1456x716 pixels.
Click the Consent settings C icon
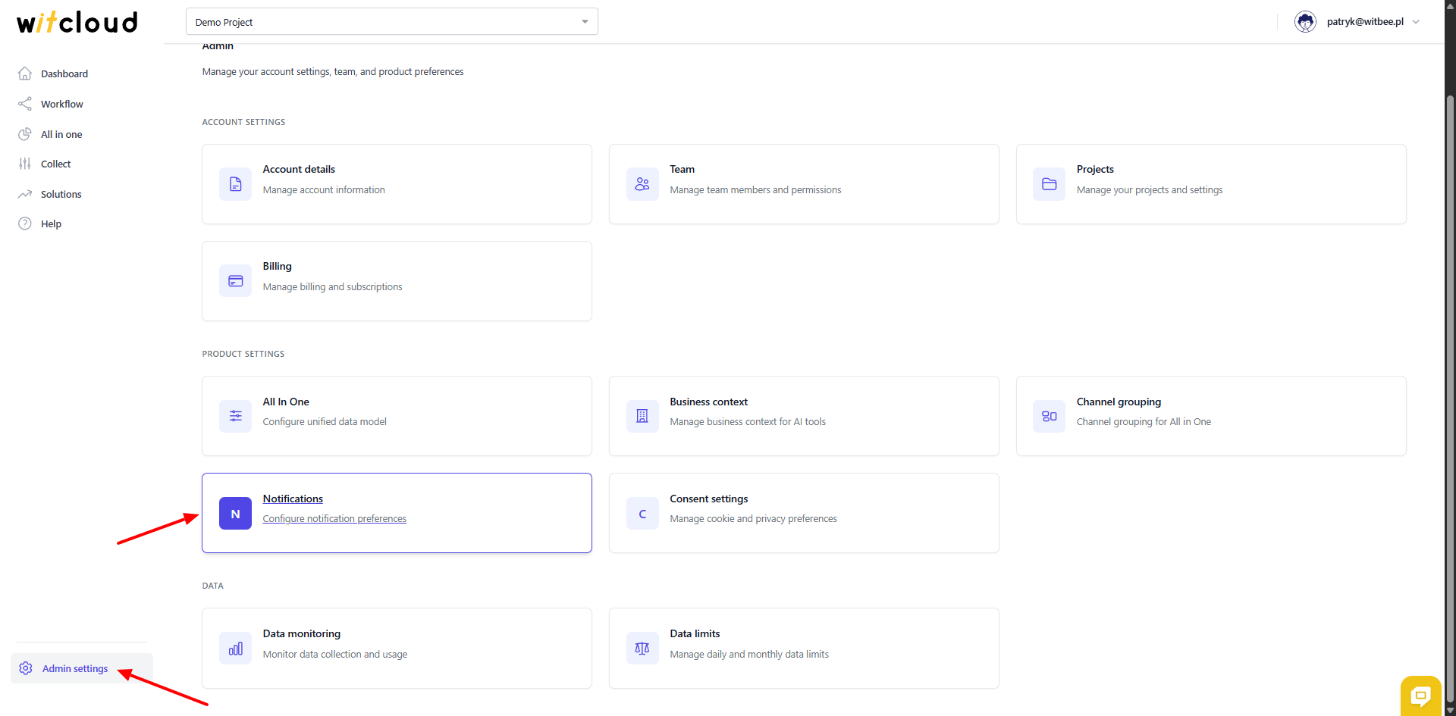click(x=642, y=514)
